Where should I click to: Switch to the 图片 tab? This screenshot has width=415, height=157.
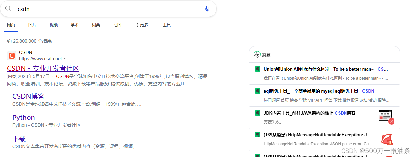pos(32,25)
